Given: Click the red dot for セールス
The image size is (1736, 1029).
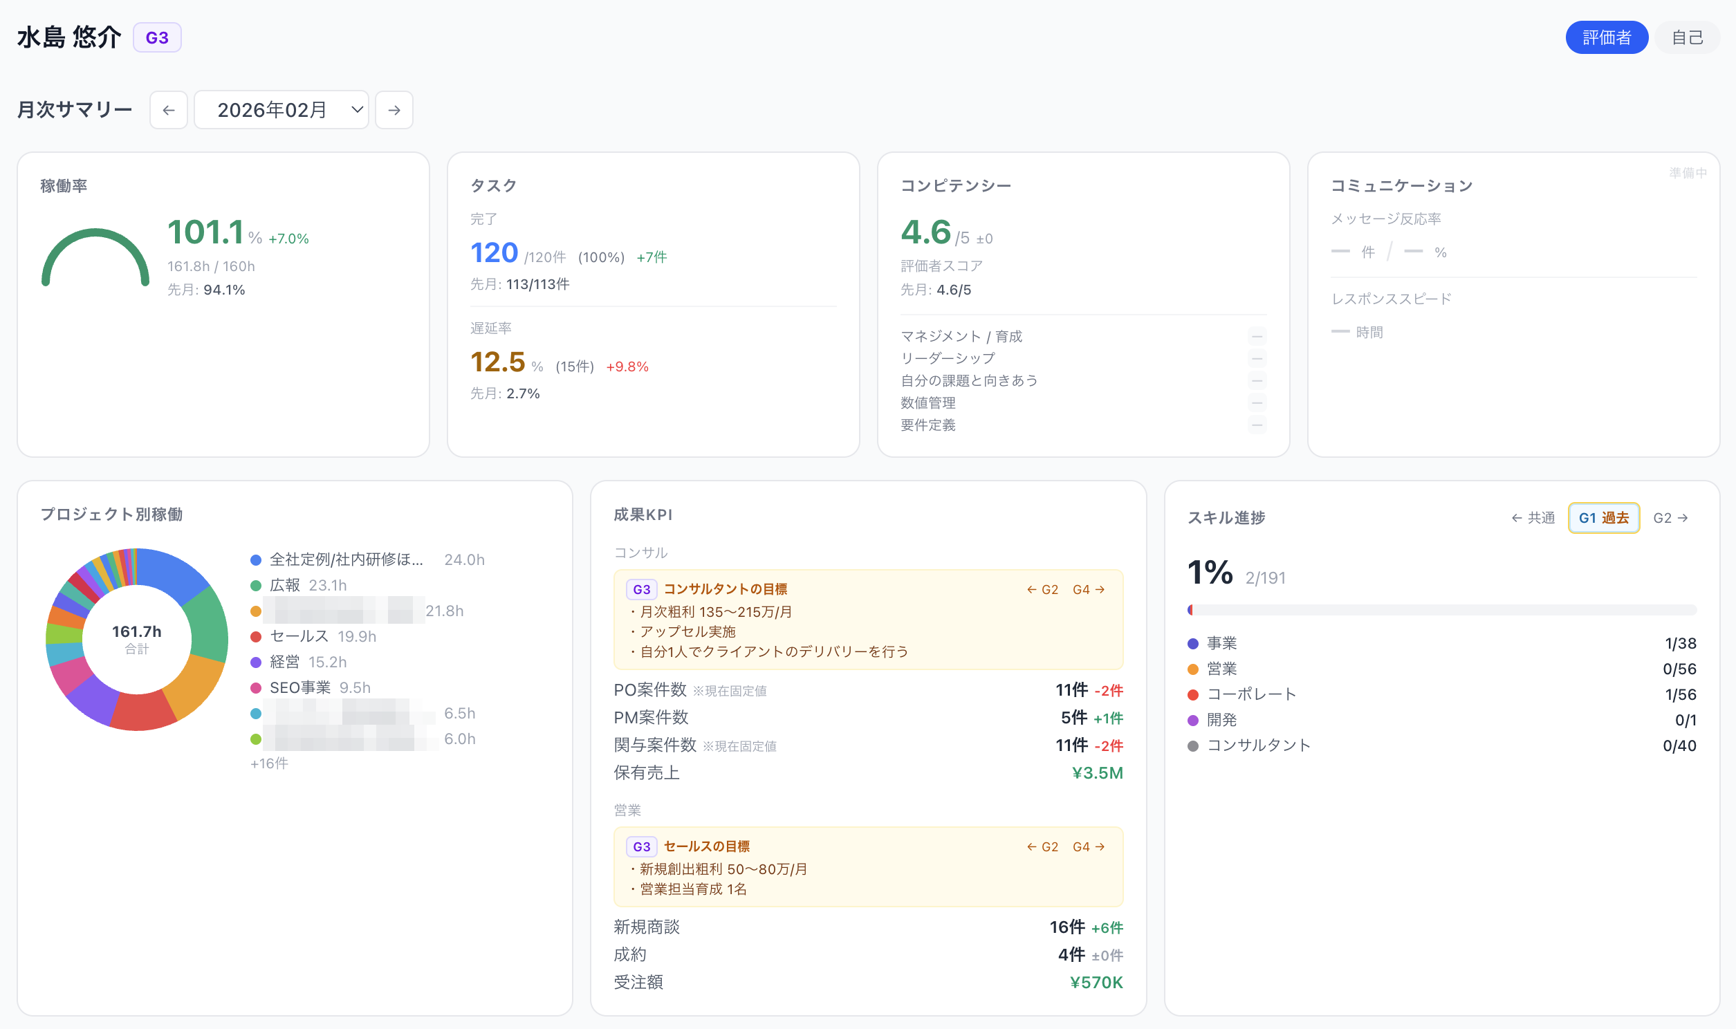Looking at the screenshot, I should (x=256, y=636).
